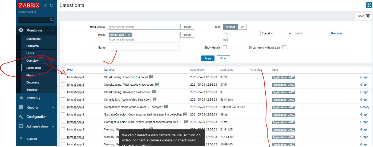Expand the Administration menu section

point(37,126)
